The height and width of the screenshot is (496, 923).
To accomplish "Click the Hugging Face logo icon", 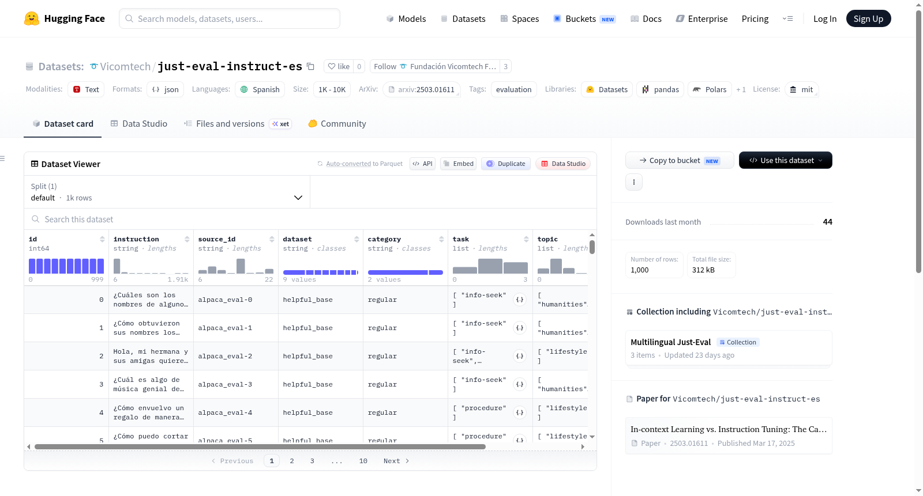I will click(x=32, y=18).
